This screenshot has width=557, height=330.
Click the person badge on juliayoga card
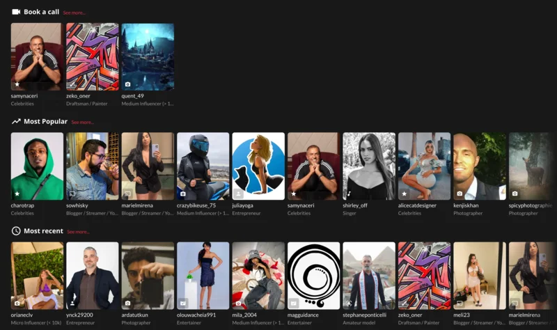[x=238, y=194]
